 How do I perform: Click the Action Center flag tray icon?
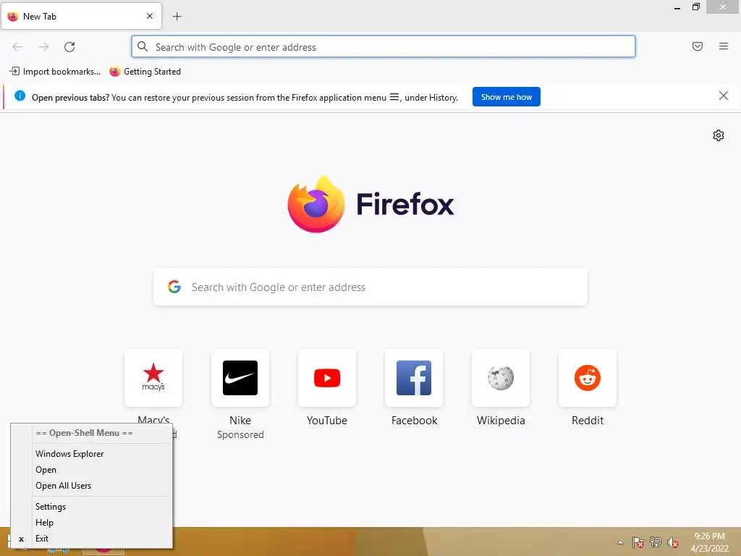coord(638,542)
